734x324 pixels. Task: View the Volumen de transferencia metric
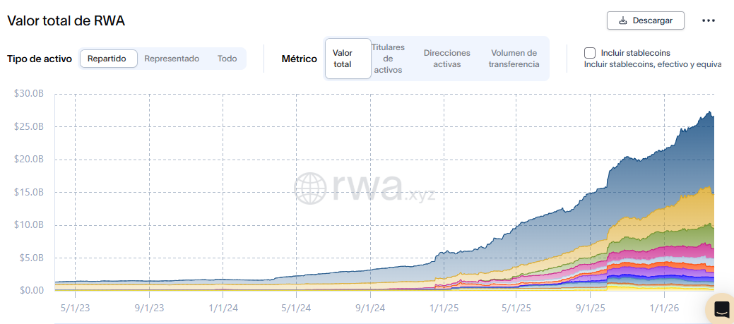(x=514, y=59)
